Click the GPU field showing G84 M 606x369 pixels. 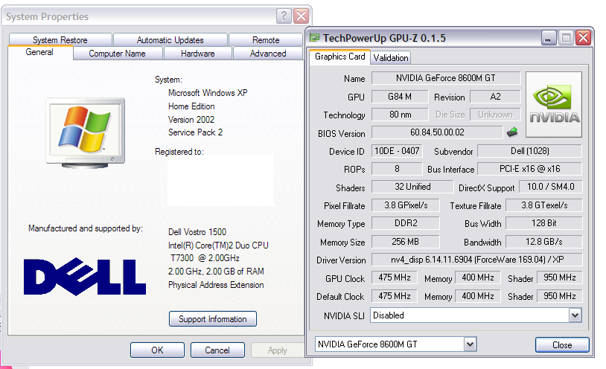[400, 97]
